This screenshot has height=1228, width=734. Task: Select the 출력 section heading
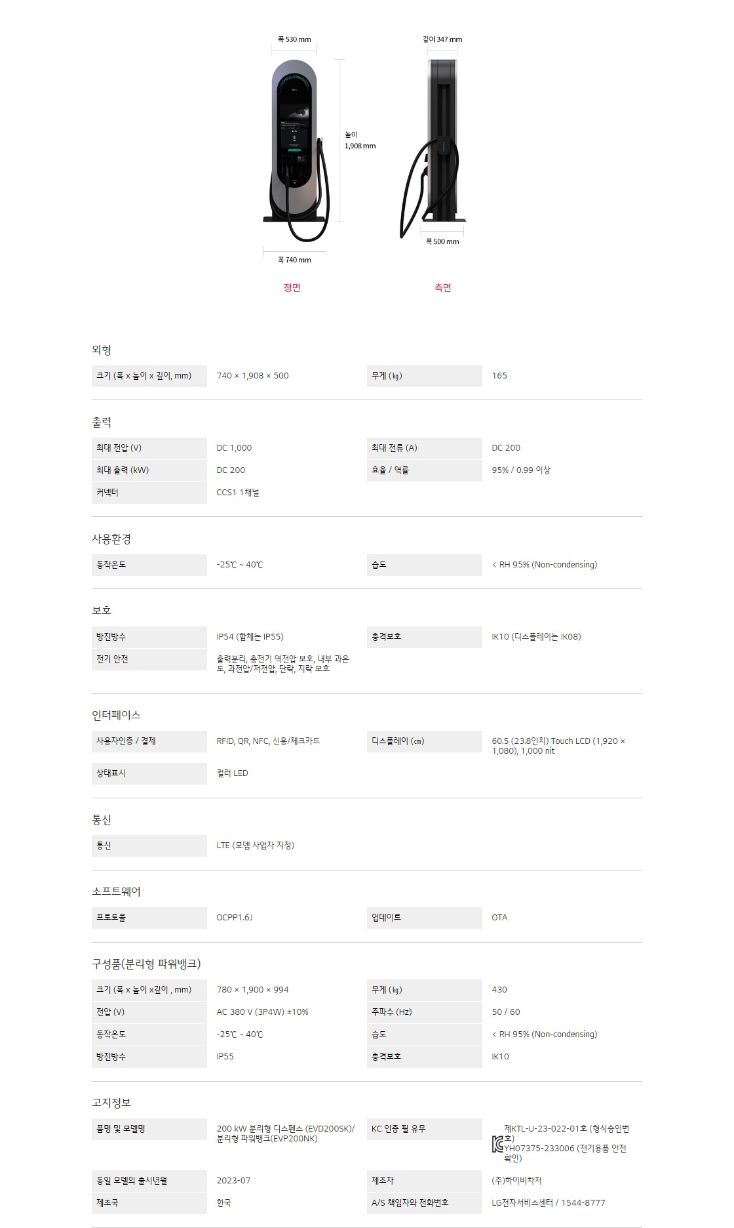[102, 422]
